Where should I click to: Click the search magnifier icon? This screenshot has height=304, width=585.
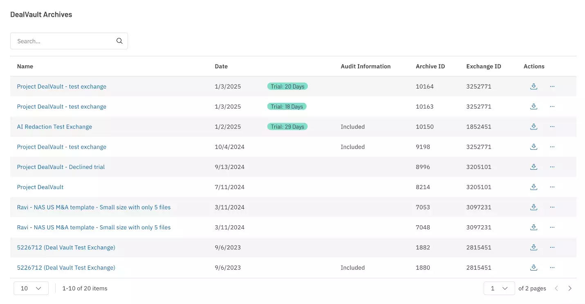119,41
